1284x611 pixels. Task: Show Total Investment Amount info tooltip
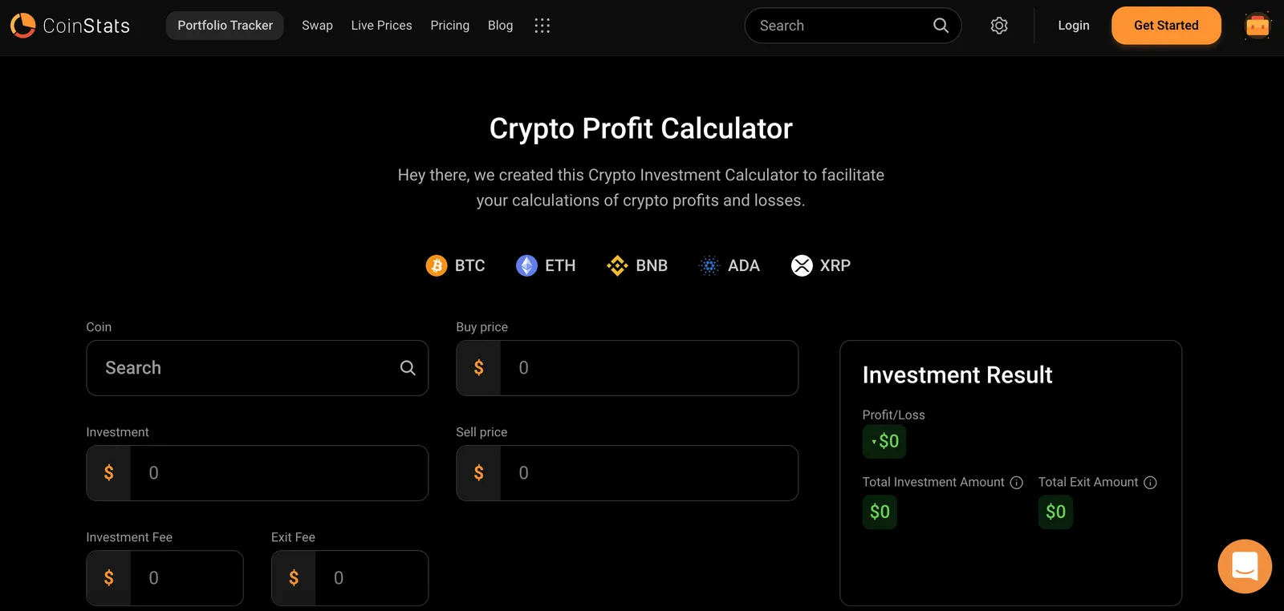(1017, 483)
